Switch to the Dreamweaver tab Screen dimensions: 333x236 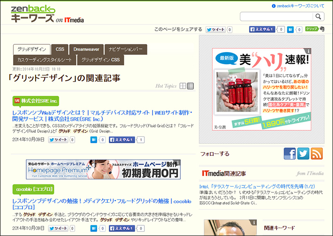pyautogui.click(x=86, y=49)
